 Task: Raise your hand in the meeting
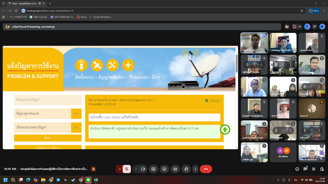pos(187,169)
